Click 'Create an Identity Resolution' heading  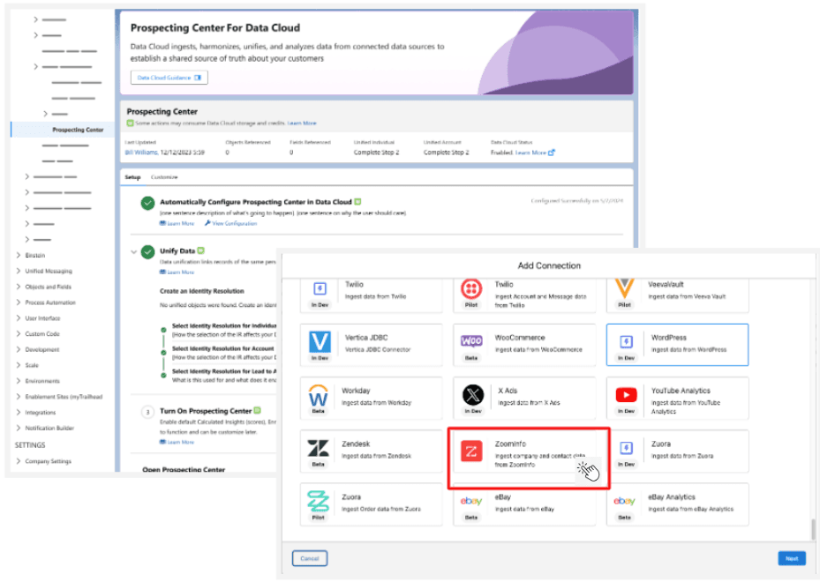coord(202,291)
